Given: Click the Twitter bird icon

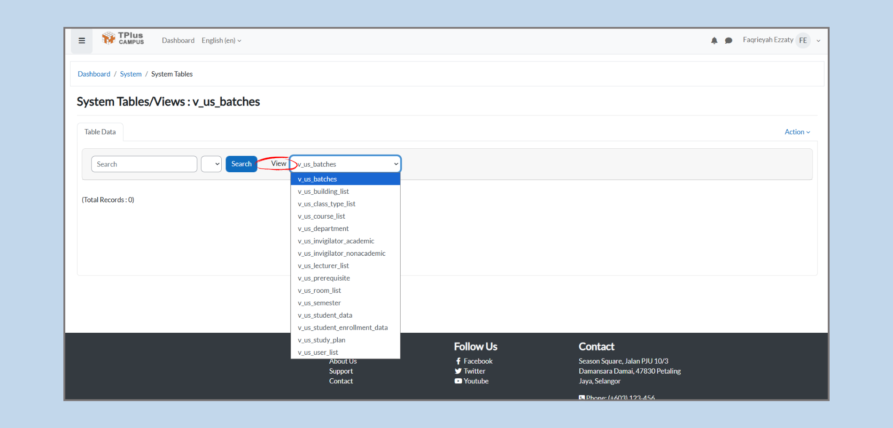Looking at the screenshot, I should pyautogui.click(x=458, y=371).
